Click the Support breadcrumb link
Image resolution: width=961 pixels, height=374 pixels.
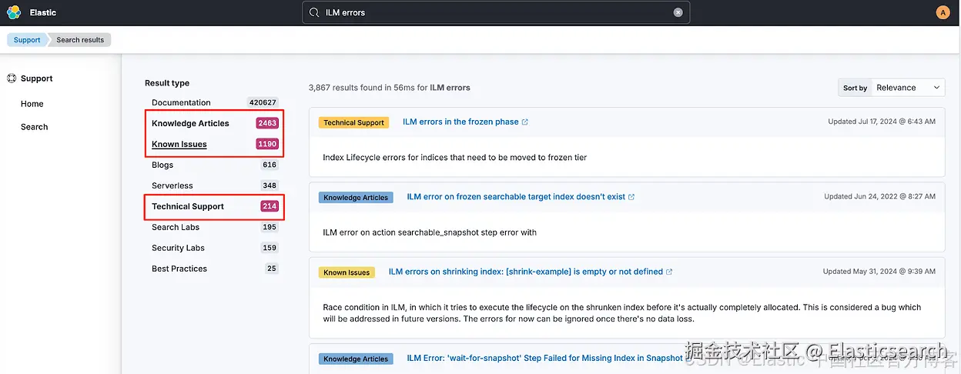27,40
